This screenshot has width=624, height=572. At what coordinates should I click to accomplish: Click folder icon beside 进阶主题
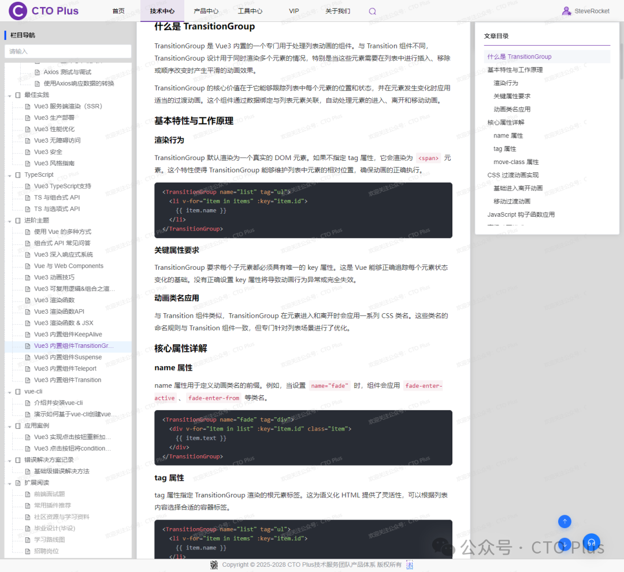click(x=18, y=221)
